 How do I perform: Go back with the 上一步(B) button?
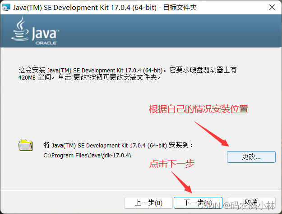[148, 203]
